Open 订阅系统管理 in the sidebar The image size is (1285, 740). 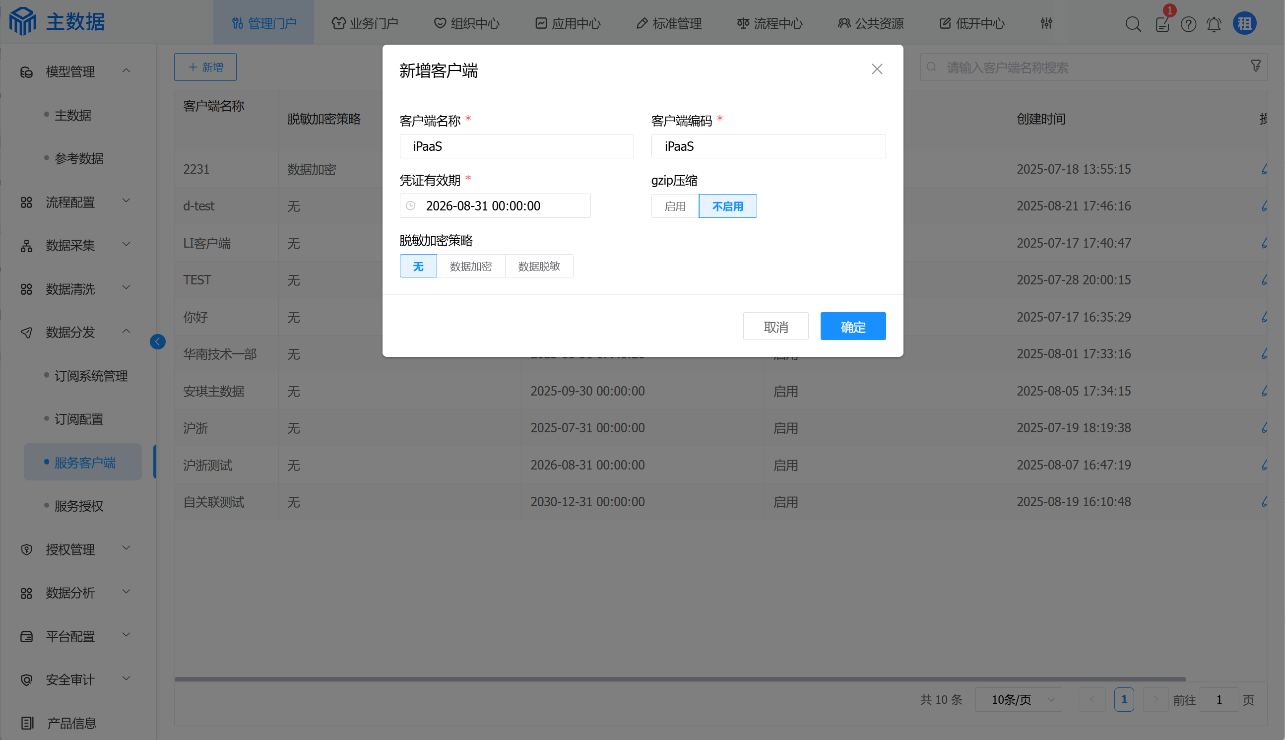[x=91, y=376]
